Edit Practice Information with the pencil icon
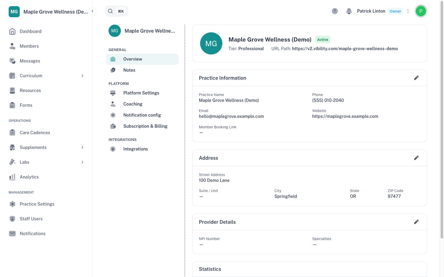The width and height of the screenshot is (444, 277). point(416,78)
